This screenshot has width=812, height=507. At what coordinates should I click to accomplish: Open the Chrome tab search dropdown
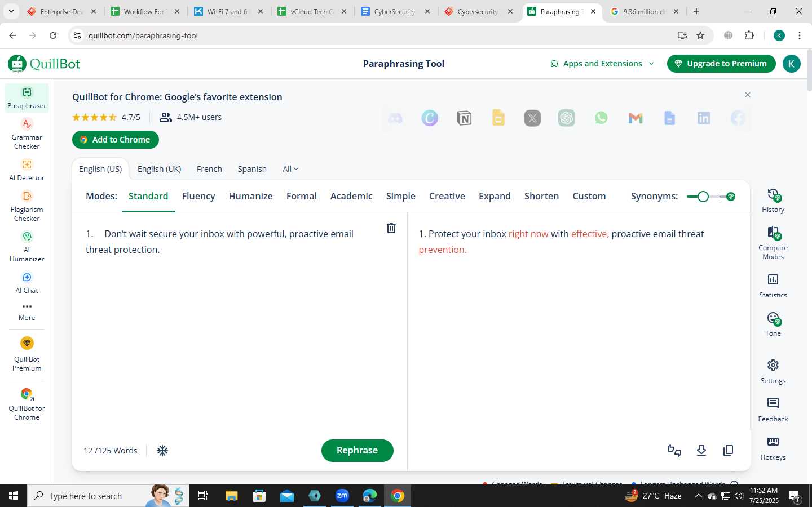click(x=11, y=11)
